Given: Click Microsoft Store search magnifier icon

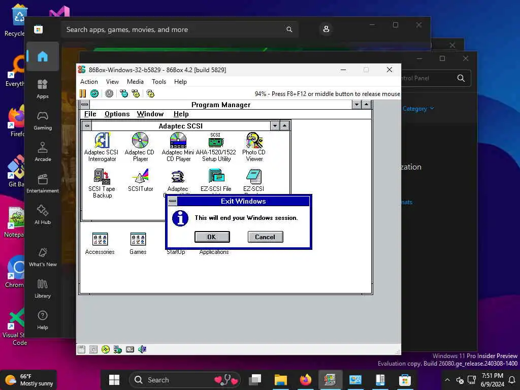Looking at the screenshot, I should 289,29.
